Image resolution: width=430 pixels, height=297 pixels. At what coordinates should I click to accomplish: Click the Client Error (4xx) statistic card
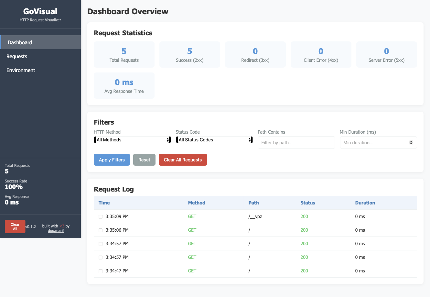tap(321, 54)
